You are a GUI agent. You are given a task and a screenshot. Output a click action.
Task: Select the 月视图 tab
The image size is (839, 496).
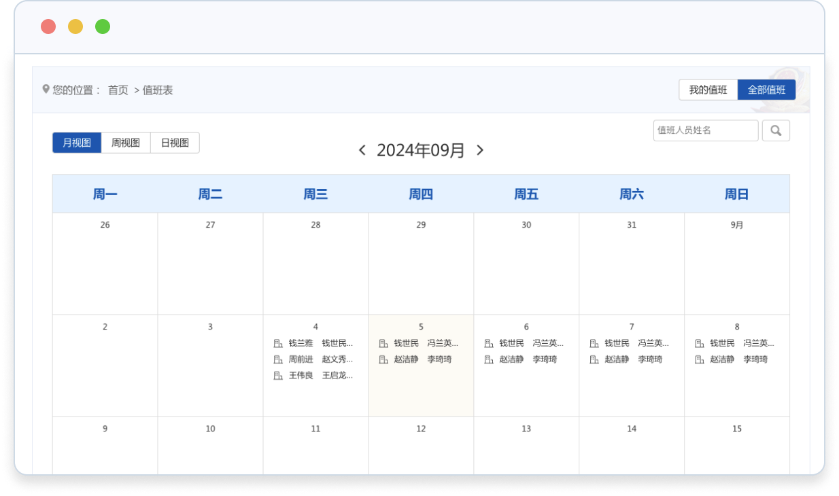(x=77, y=143)
